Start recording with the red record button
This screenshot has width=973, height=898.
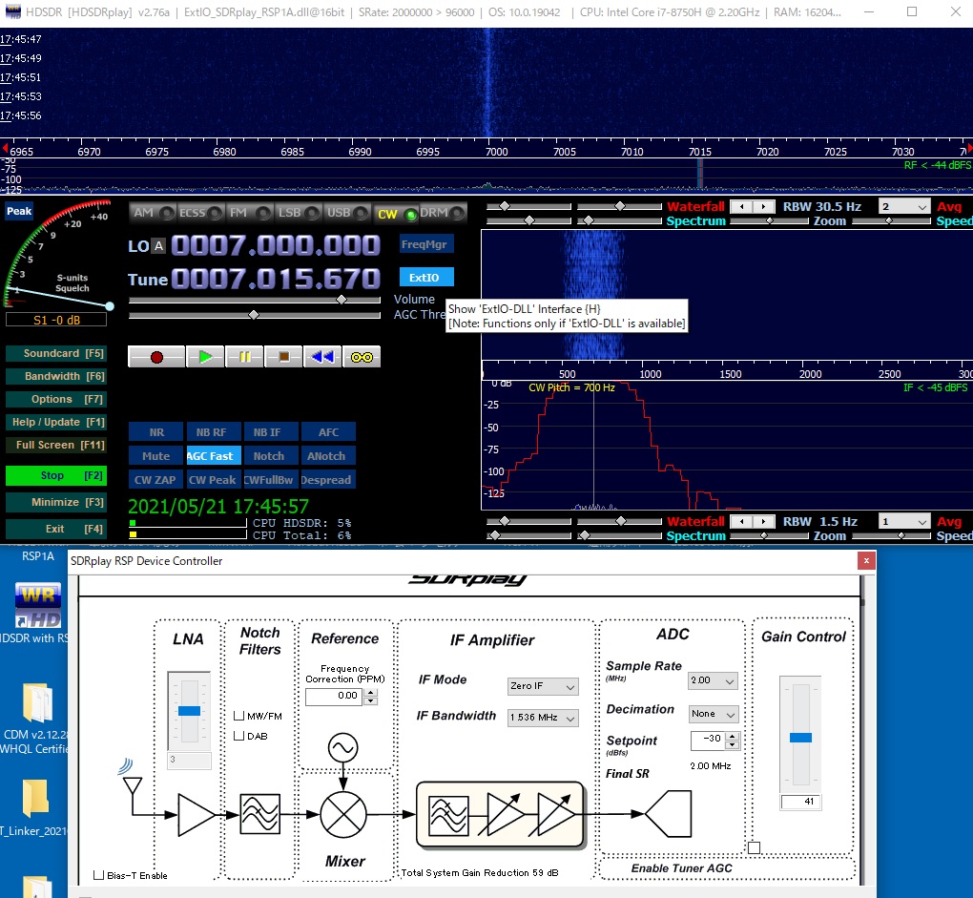coord(156,357)
